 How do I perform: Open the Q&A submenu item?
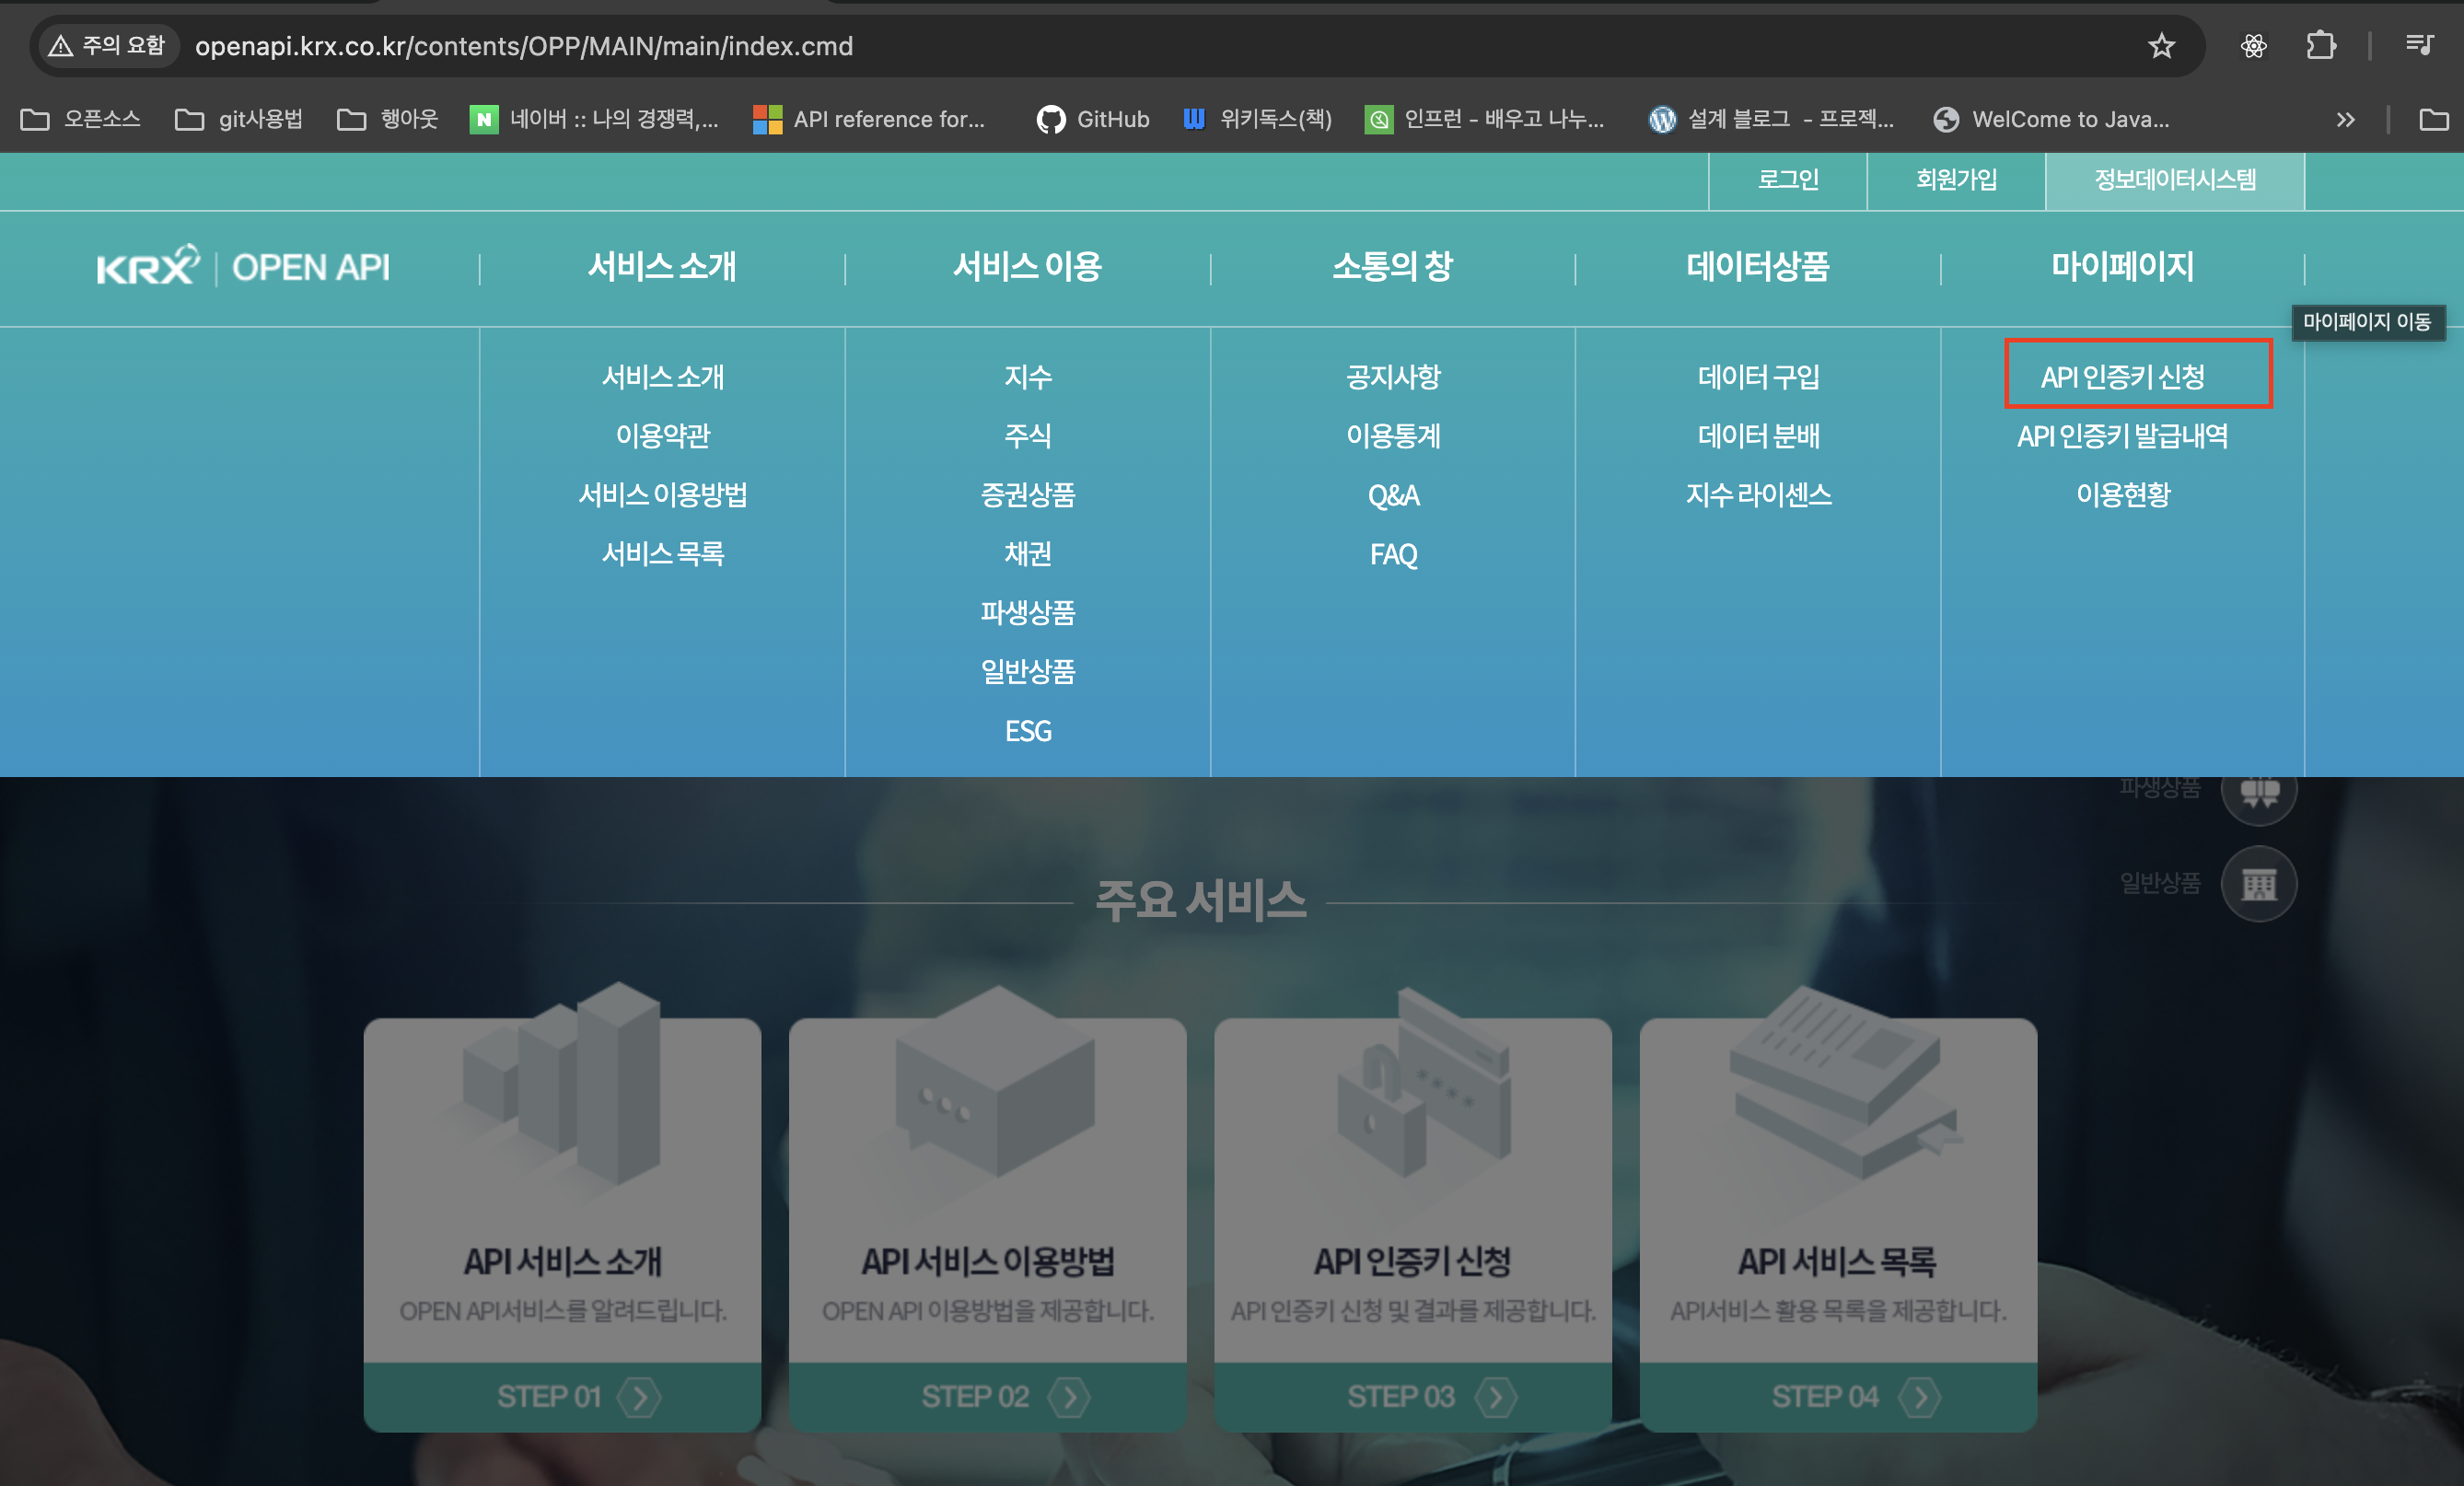(x=1393, y=495)
